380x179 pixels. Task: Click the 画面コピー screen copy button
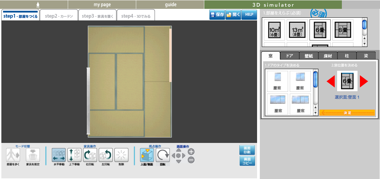click(247, 161)
